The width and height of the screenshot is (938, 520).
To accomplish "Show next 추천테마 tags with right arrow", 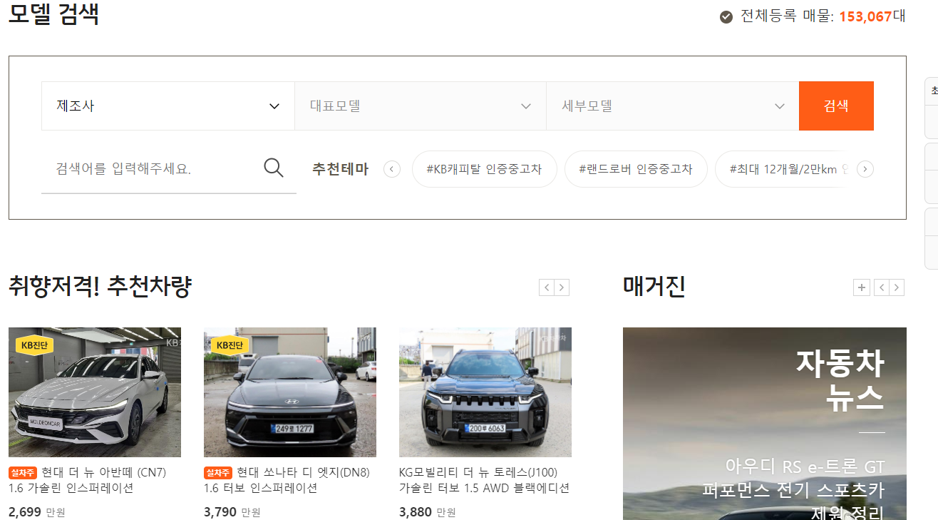I will coord(865,169).
